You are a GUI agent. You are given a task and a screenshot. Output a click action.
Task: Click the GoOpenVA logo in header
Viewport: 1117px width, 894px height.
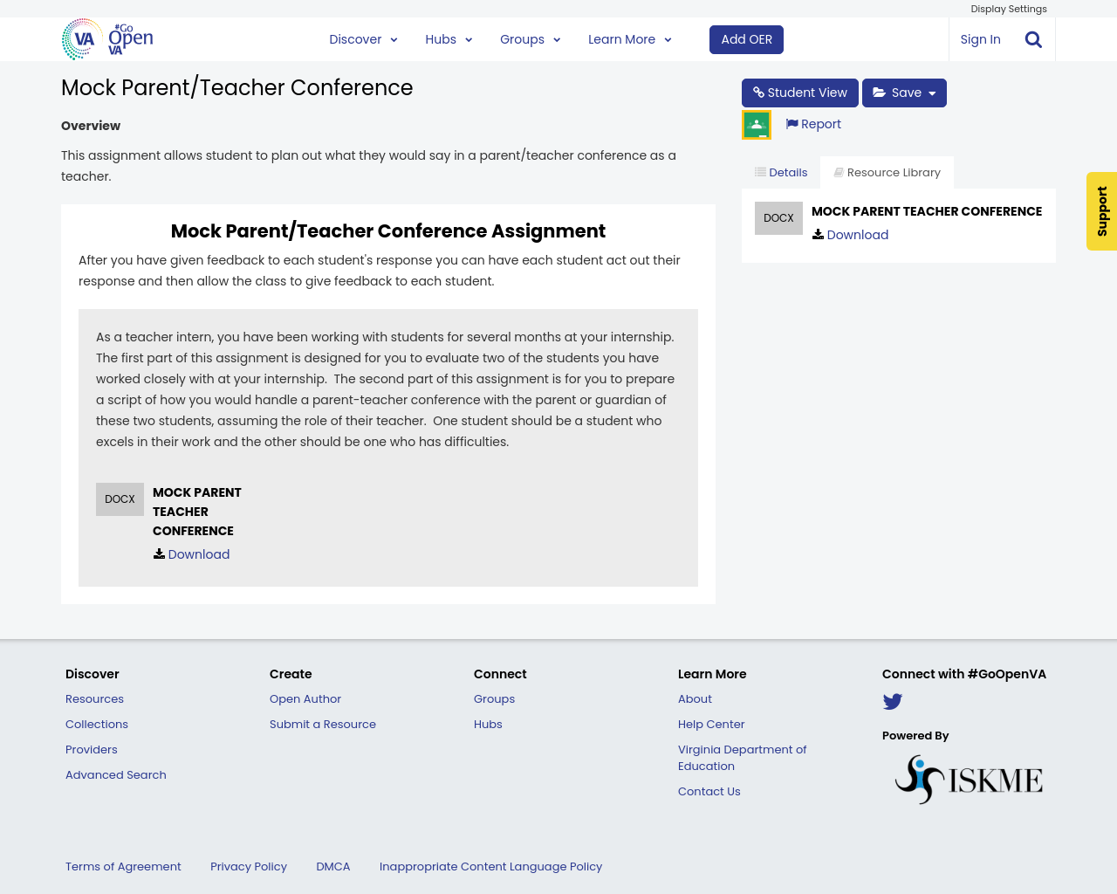pos(106,38)
